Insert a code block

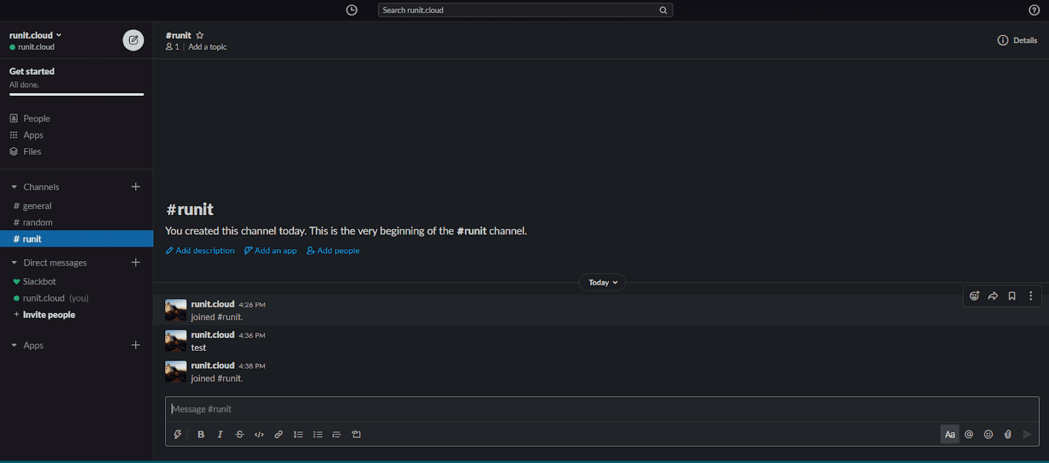pyautogui.click(x=356, y=434)
